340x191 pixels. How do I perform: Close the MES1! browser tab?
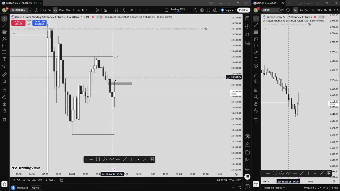pos(283,3)
